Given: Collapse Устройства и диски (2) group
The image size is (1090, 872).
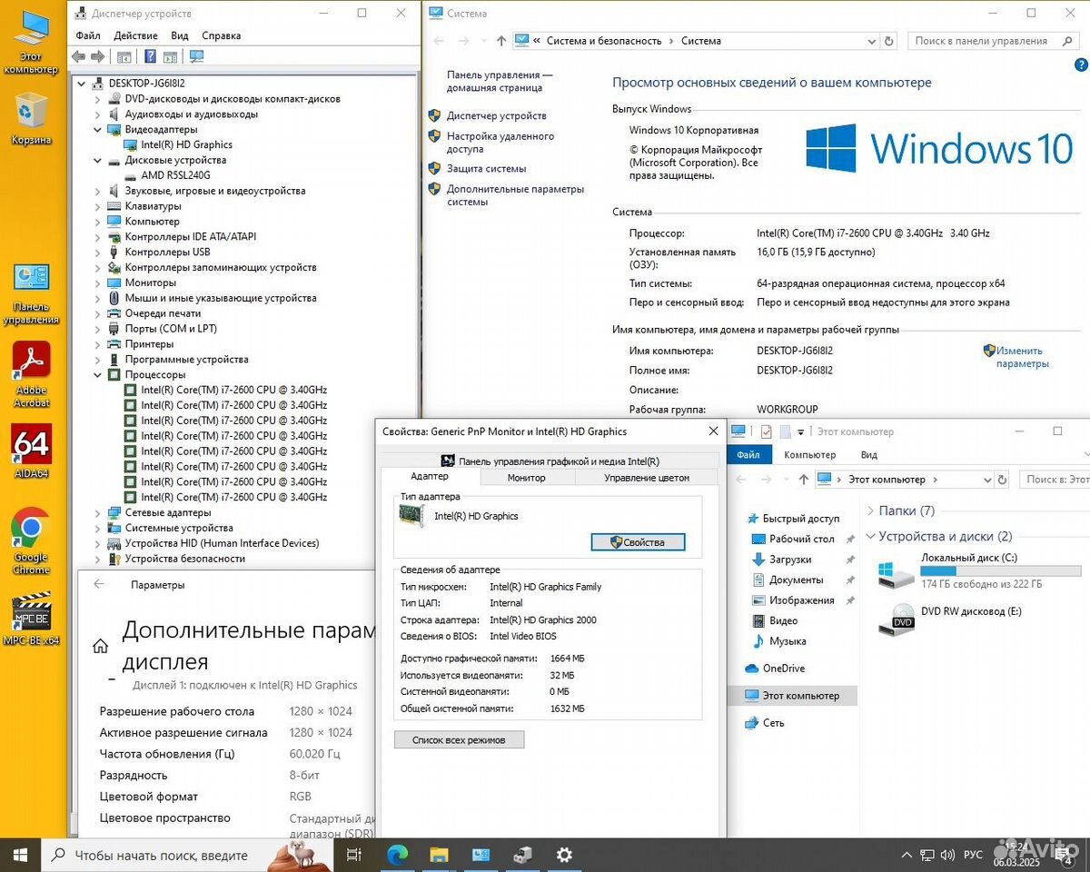Looking at the screenshot, I should (871, 536).
